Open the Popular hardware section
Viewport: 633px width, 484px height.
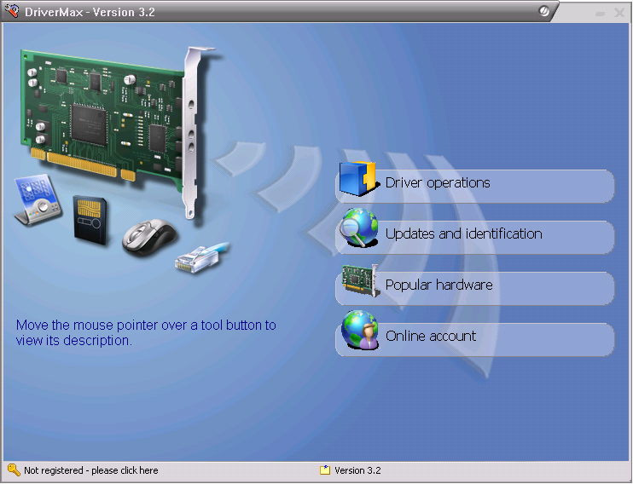[x=475, y=288]
